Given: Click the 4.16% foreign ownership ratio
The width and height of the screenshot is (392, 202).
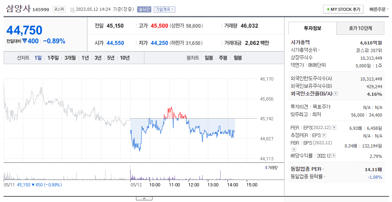Looking at the screenshot, I should (x=374, y=94).
